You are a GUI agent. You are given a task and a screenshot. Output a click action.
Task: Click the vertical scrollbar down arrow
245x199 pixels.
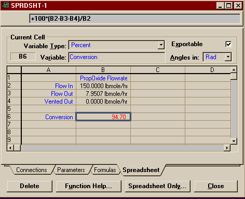[x=234, y=141]
